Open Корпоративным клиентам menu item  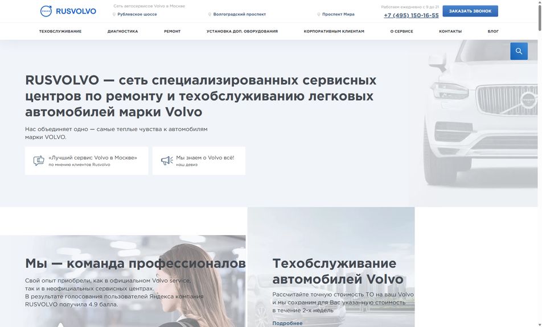click(x=334, y=31)
